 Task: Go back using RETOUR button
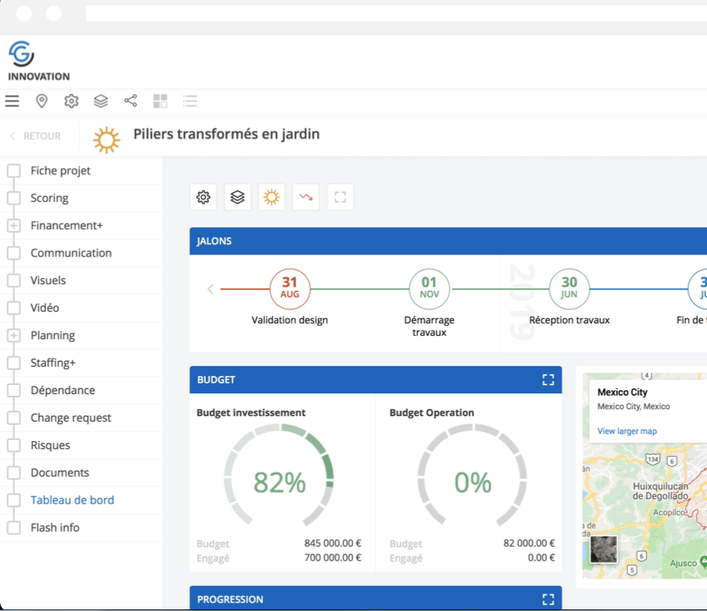(x=36, y=136)
